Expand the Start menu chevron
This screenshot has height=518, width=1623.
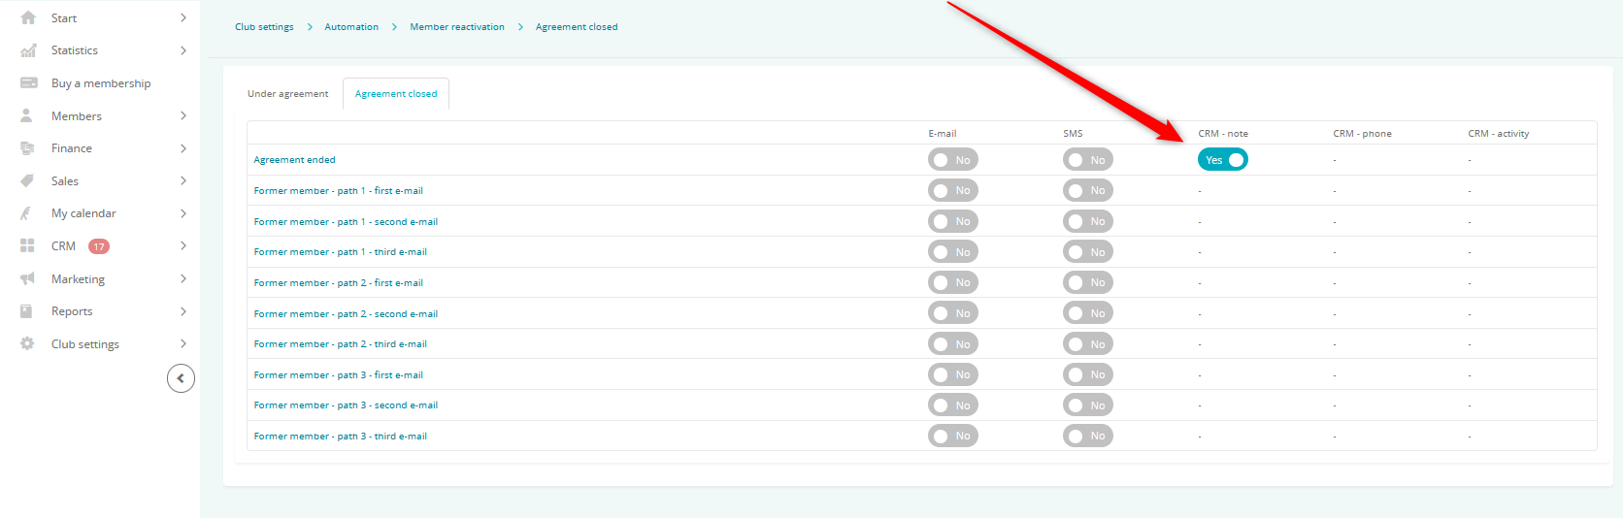(x=183, y=17)
